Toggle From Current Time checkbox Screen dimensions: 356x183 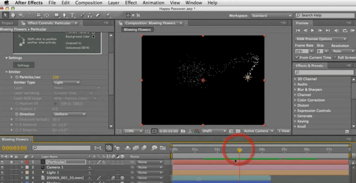coord(296,58)
